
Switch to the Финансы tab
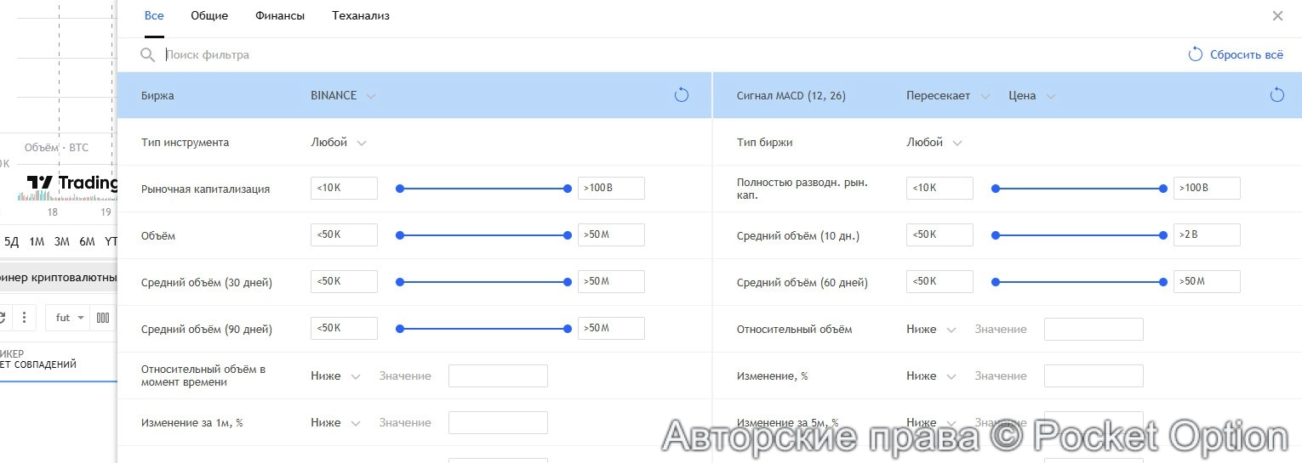coord(279,16)
